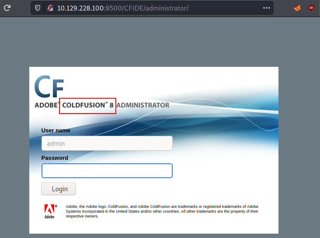Viewport: 320px width, 238px height.
Task: Open the FoxyProxy extension icon
Action: (297, 8)
